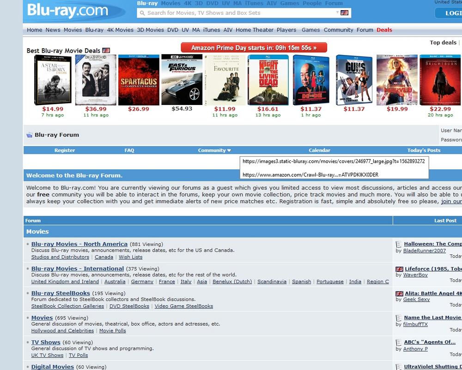Select the People tab above search bar
This screenshot has width=462, height=370.
[312, 3]
